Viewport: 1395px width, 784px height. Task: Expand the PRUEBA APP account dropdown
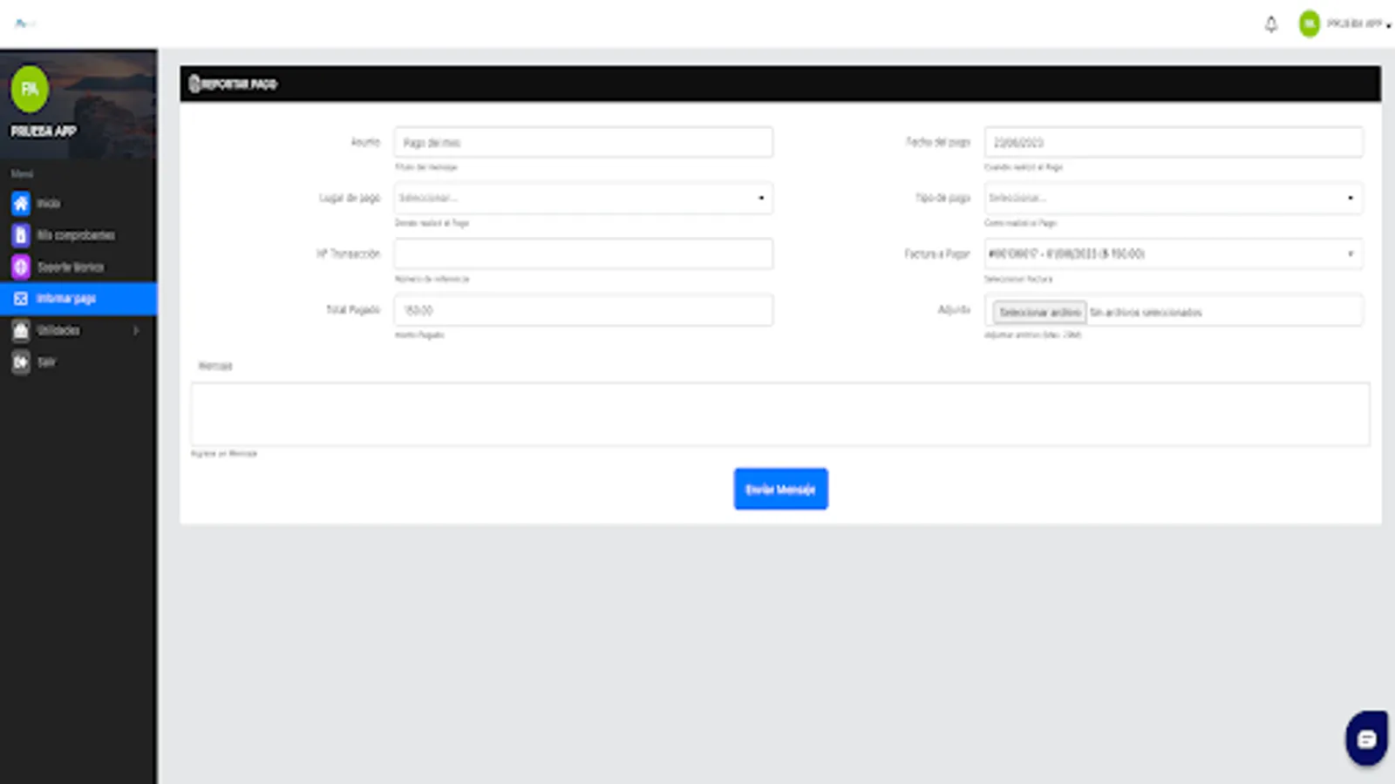pyautogui.click(x=1358, y=24)
